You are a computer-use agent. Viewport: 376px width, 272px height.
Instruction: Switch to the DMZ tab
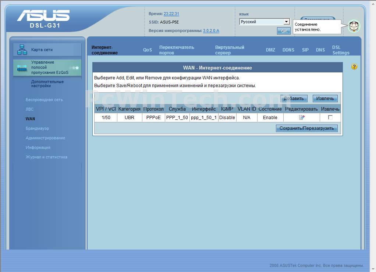(270, 50)
